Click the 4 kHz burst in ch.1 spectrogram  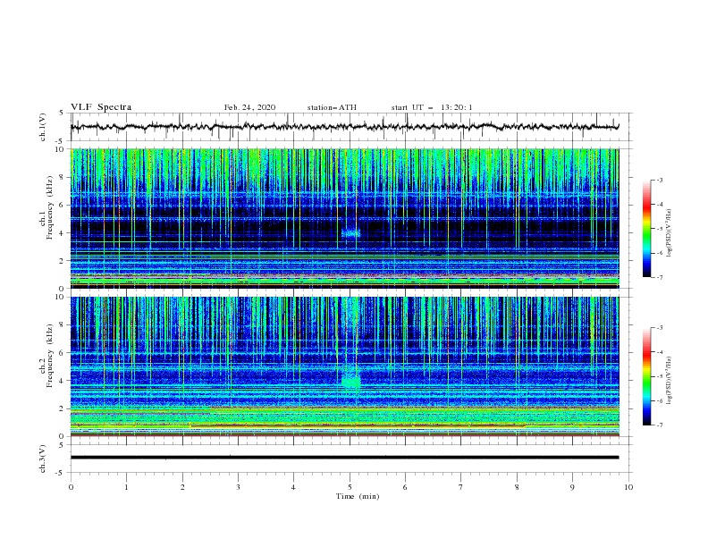point(350,233)
